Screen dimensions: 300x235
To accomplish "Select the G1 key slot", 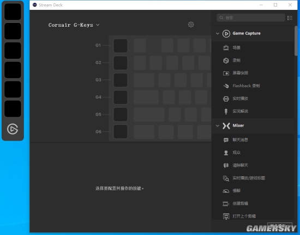I will (121, 46).
